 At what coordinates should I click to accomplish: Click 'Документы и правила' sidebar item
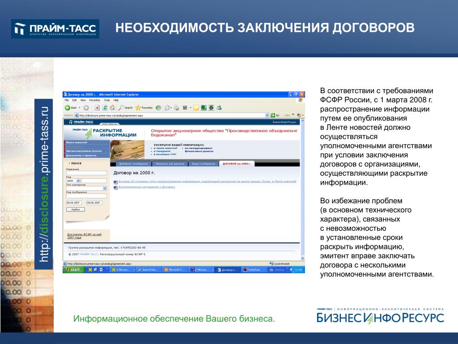81,155
